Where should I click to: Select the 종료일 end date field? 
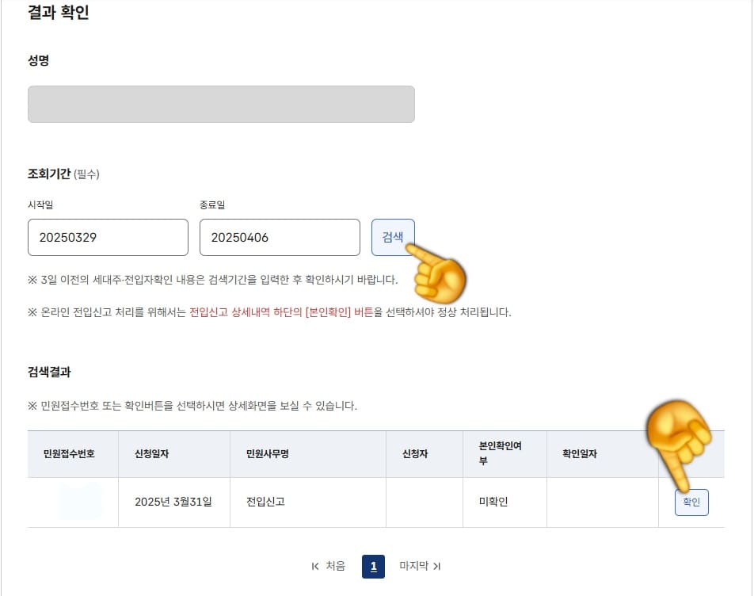point(280,237)
